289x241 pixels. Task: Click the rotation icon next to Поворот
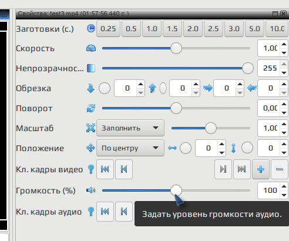(91, 108)
